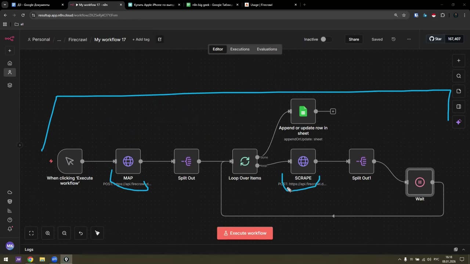
Task: Open the bar chart Insights icon in the sidebar
Action: coord(10,211)
